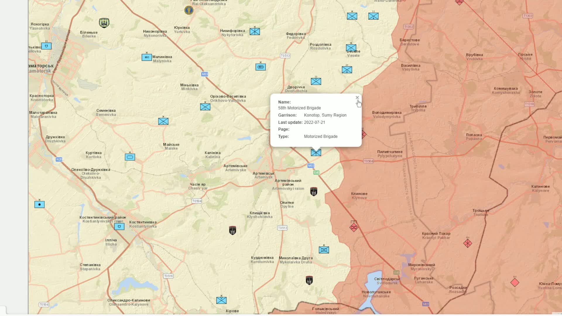This screenshot has width=562, height=316.
Task: Click the artillery dot marker at left edge
Action: (x=40, y=204)
